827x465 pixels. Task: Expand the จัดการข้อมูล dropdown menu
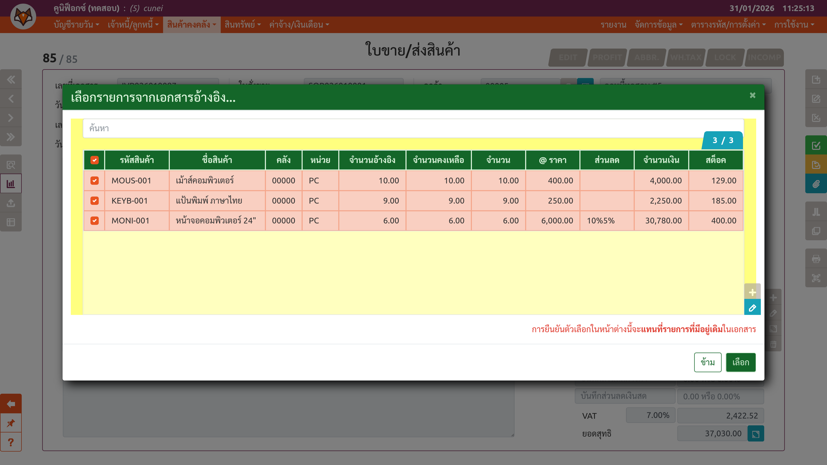click(658, 25)
